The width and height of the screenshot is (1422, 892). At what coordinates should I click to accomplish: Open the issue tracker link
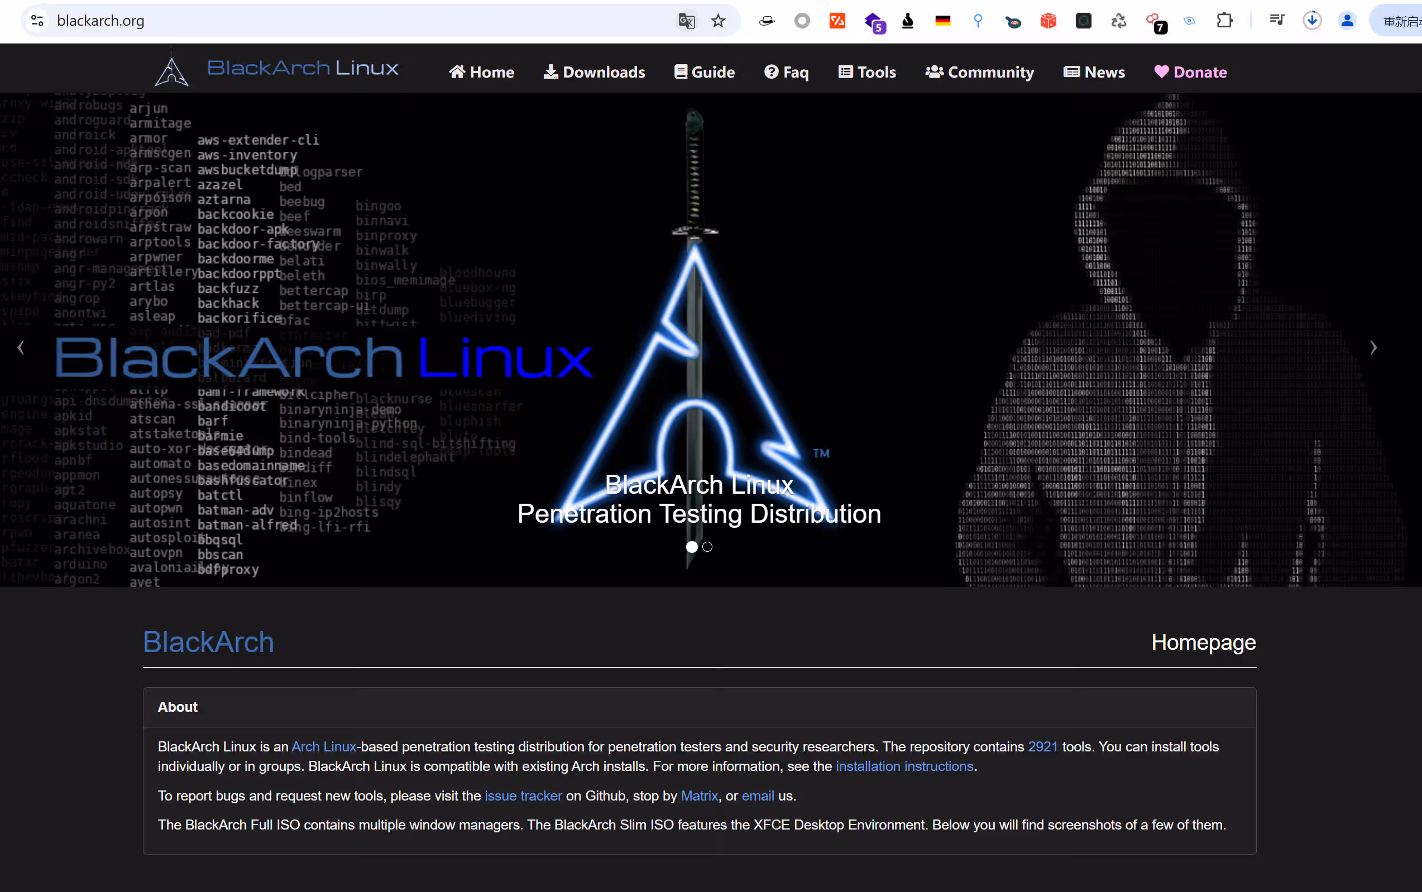coord(523,795)
